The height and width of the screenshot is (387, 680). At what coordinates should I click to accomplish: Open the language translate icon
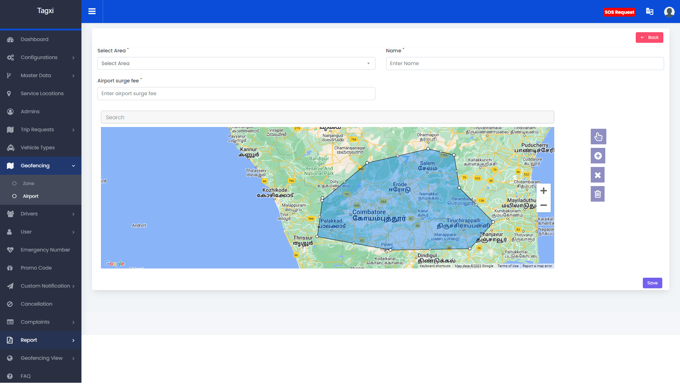point(650,11)
